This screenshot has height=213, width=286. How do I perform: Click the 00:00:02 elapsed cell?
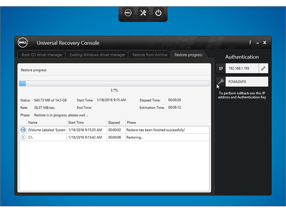pyautogui.click(x=116, y=130)
